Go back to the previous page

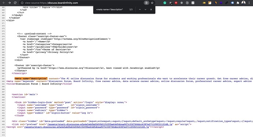coord(4,3)
